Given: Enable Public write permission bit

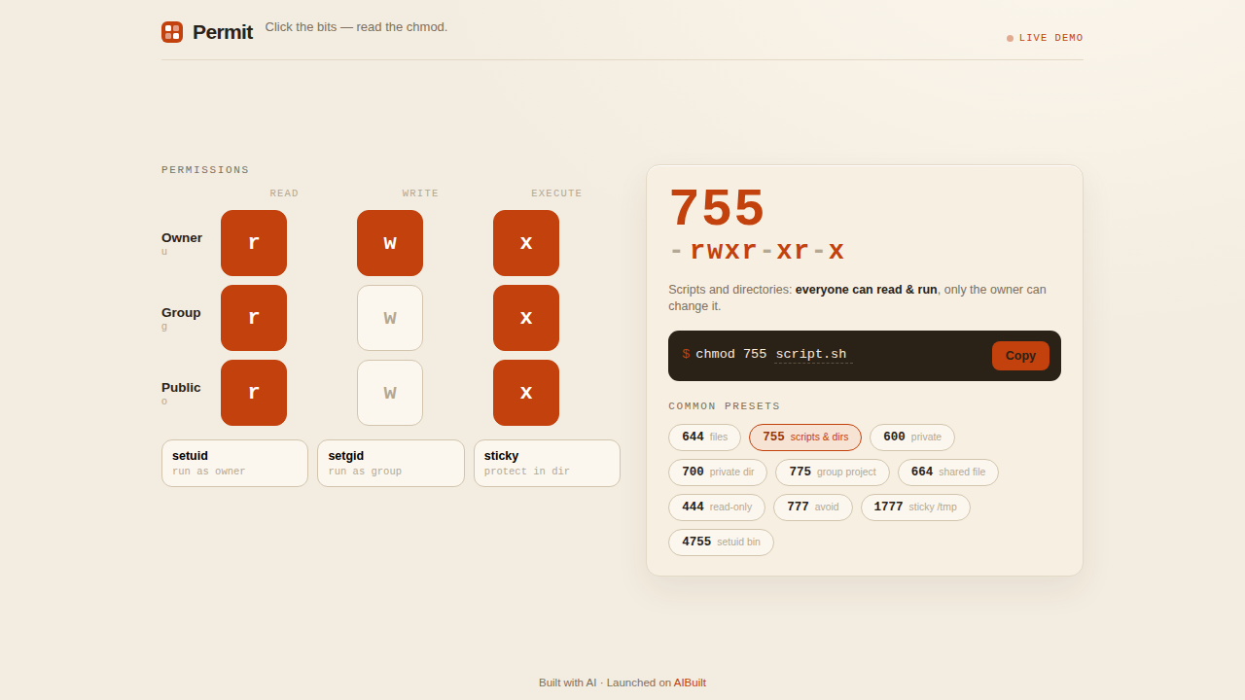Looking at the screenshot, I should pos(390,393).
